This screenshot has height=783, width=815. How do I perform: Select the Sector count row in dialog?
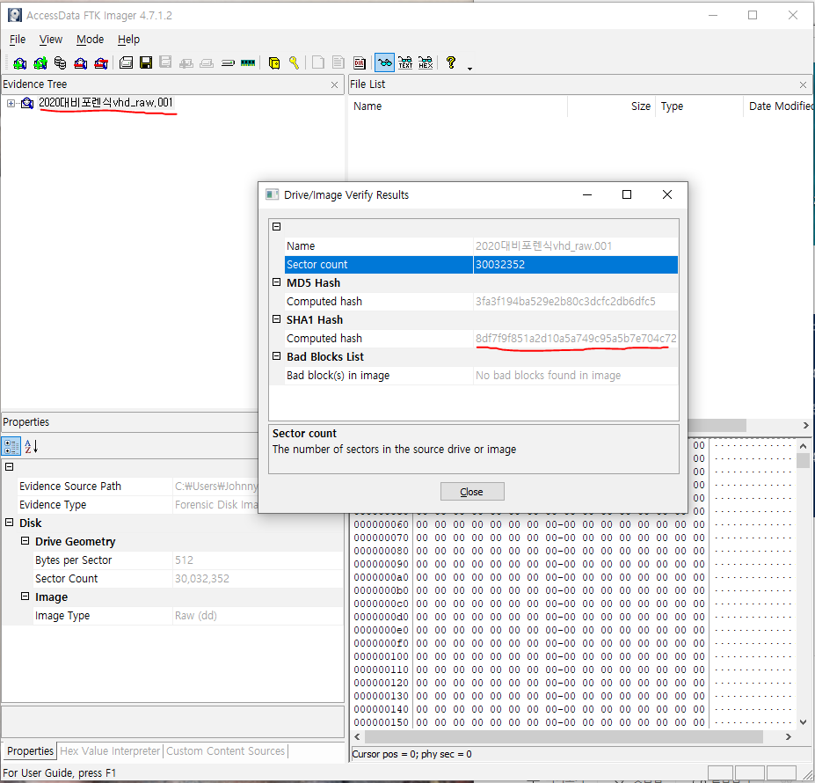coord(481,264)
